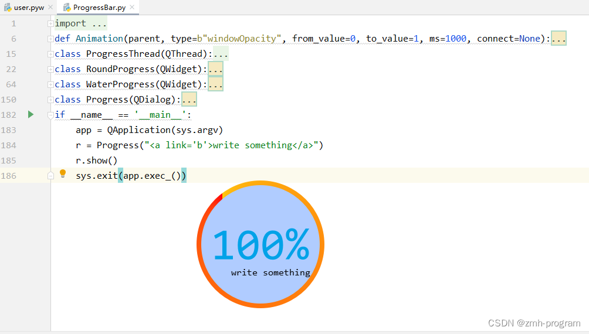This screenshot has width=589, height=334.
Task: Expand the folded import block
Action: coord(50,23)
